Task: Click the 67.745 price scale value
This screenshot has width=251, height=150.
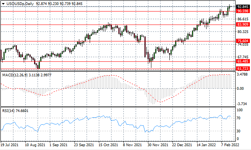Action: (x=243, y=57)
